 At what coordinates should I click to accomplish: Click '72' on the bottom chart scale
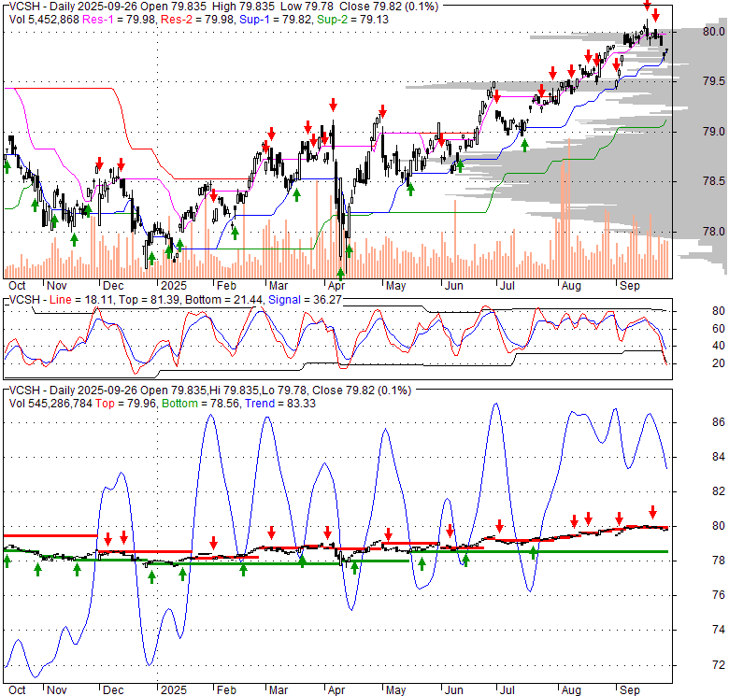(719, 665)
